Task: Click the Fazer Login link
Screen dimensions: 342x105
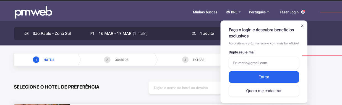Action: click(x=289, y=12)
